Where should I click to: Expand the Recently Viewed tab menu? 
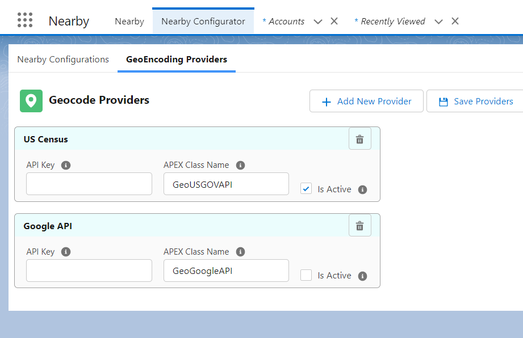[x=438, y=21]
